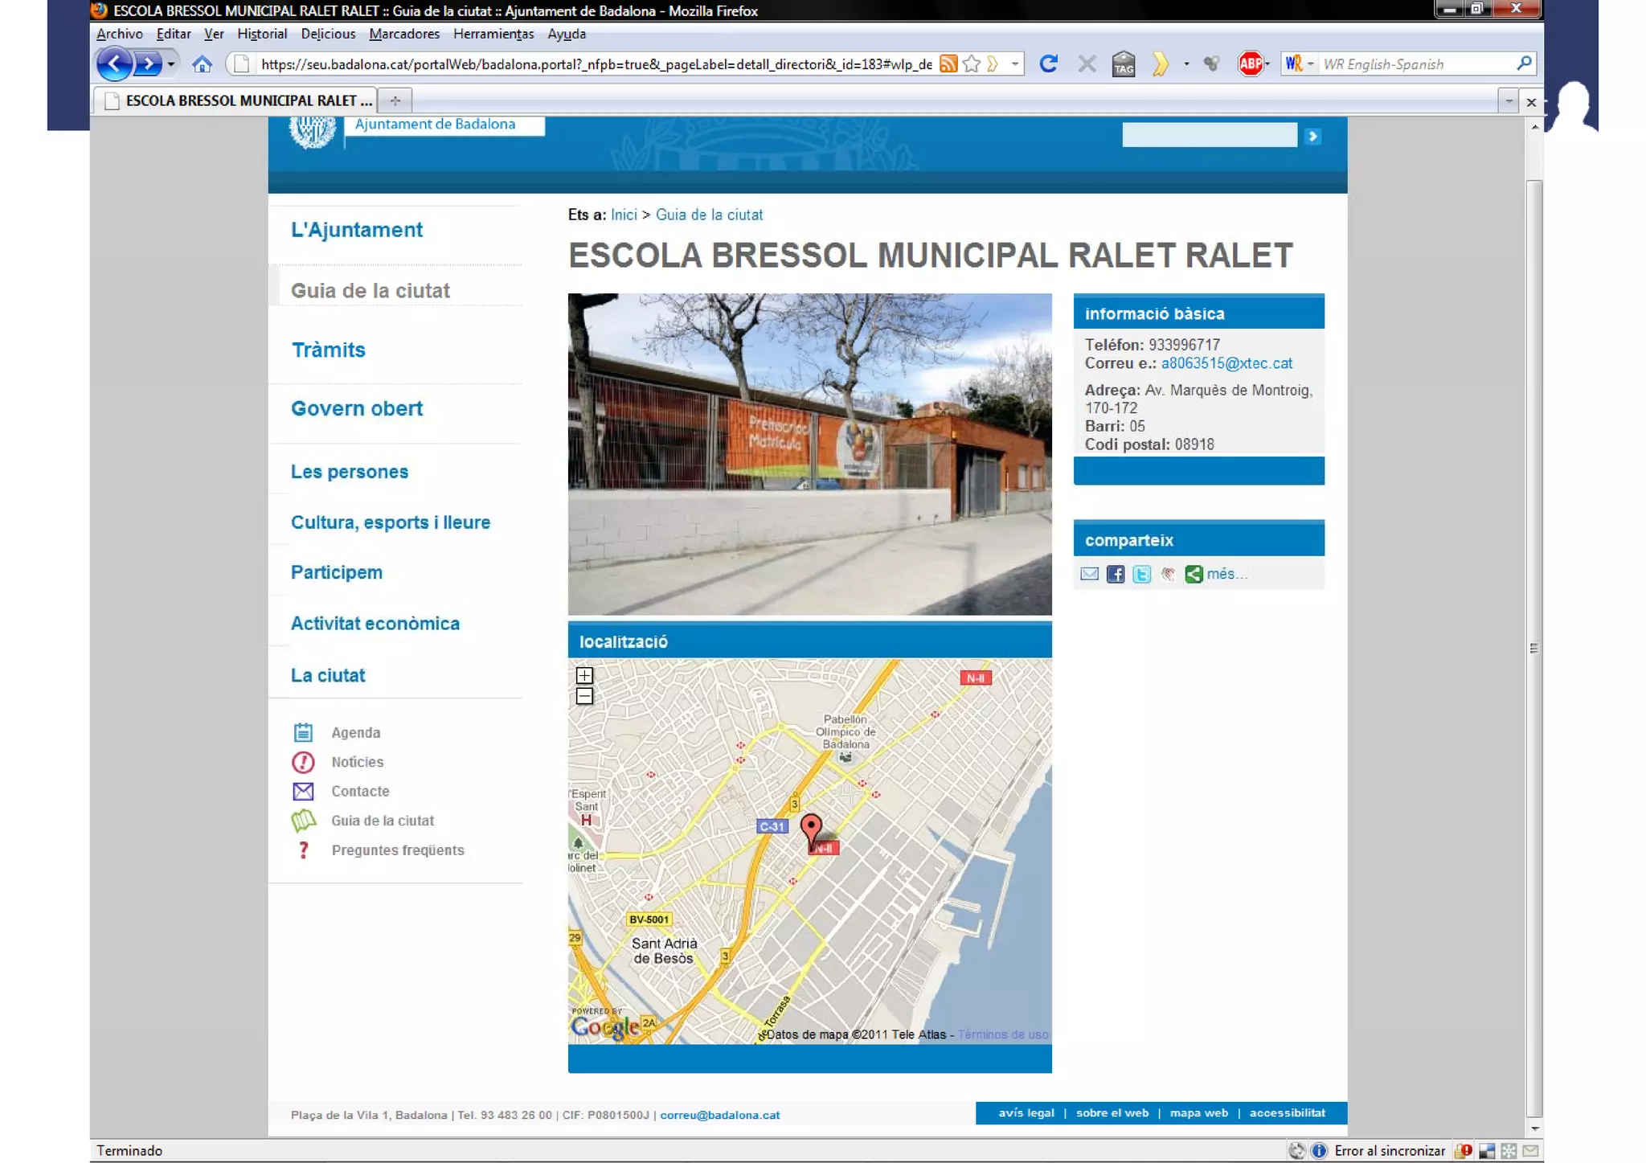1646x1163 pixels.
Task: Share the page via the Facebook icon
Action: point(1115,574)
